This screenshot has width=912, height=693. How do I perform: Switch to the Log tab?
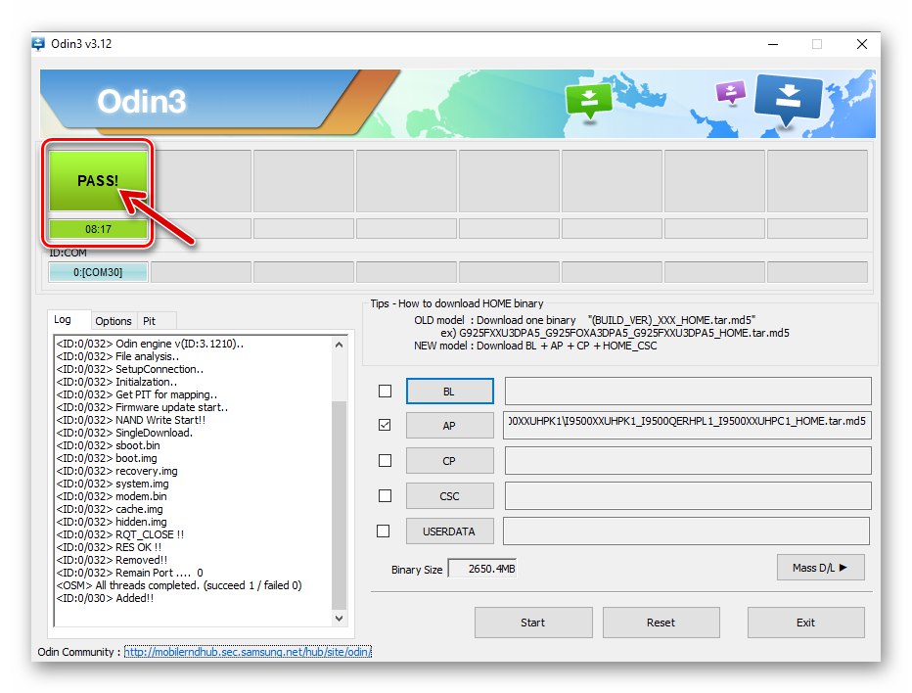tap(63, 319)
